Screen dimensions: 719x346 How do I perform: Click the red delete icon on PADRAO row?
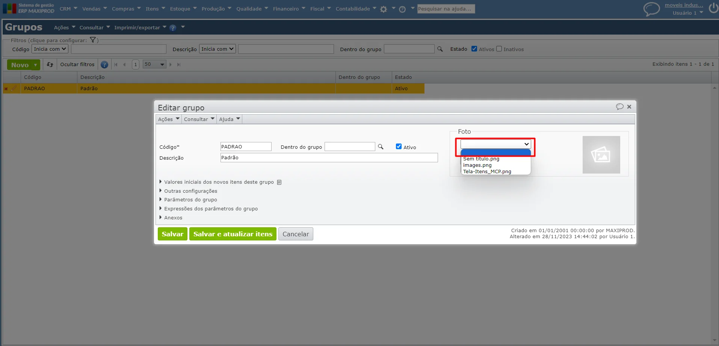6,89
